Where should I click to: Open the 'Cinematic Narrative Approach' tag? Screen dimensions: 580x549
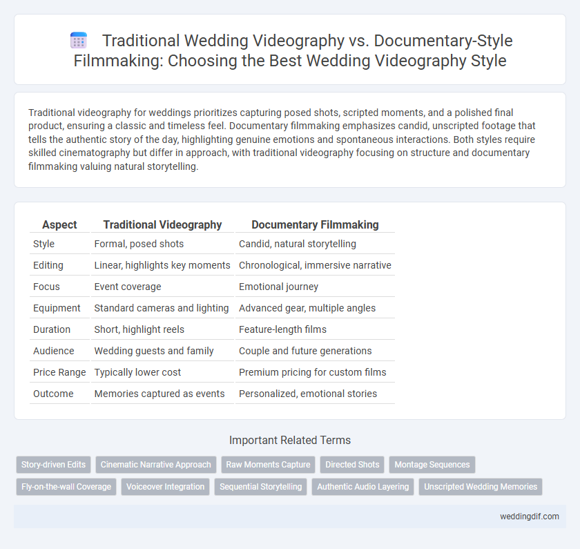156,465
